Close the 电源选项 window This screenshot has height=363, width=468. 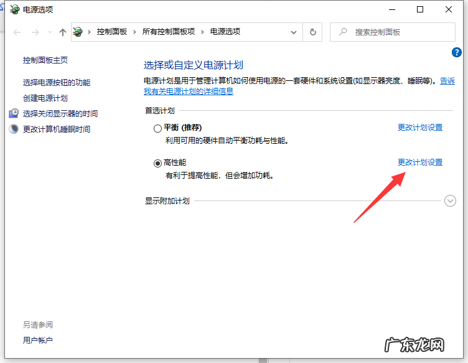coord(448,9)
